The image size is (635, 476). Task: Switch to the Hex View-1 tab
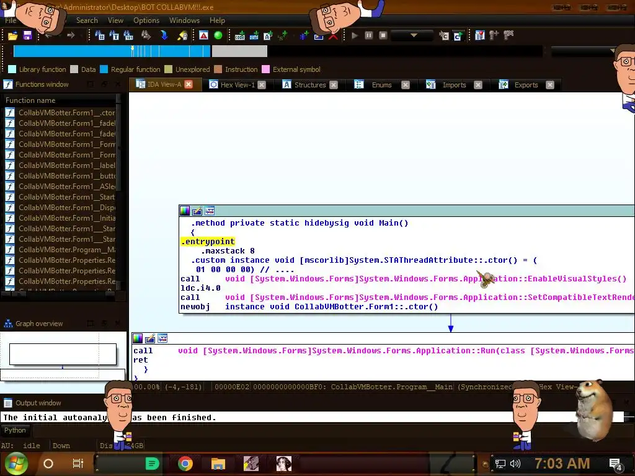(x=238, y=84)
